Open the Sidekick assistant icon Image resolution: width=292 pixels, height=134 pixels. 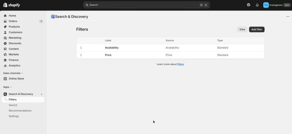[249, 5]
